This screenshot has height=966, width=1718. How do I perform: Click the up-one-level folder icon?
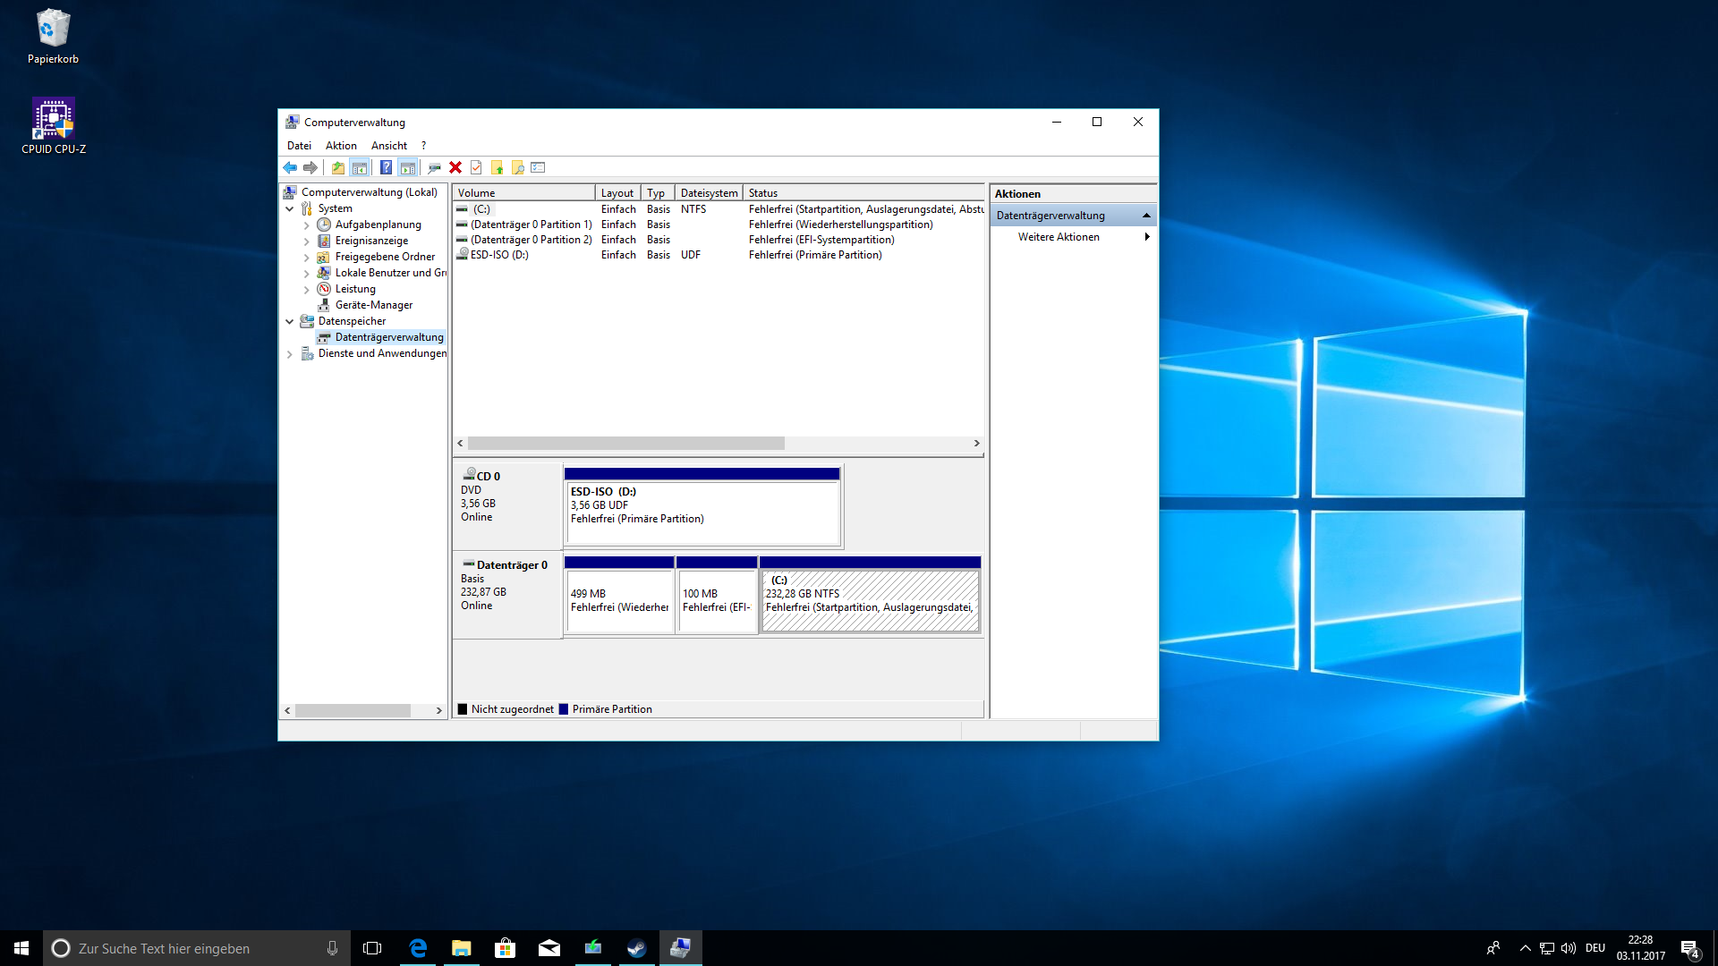pyautogui.click(x=337, y=167)
